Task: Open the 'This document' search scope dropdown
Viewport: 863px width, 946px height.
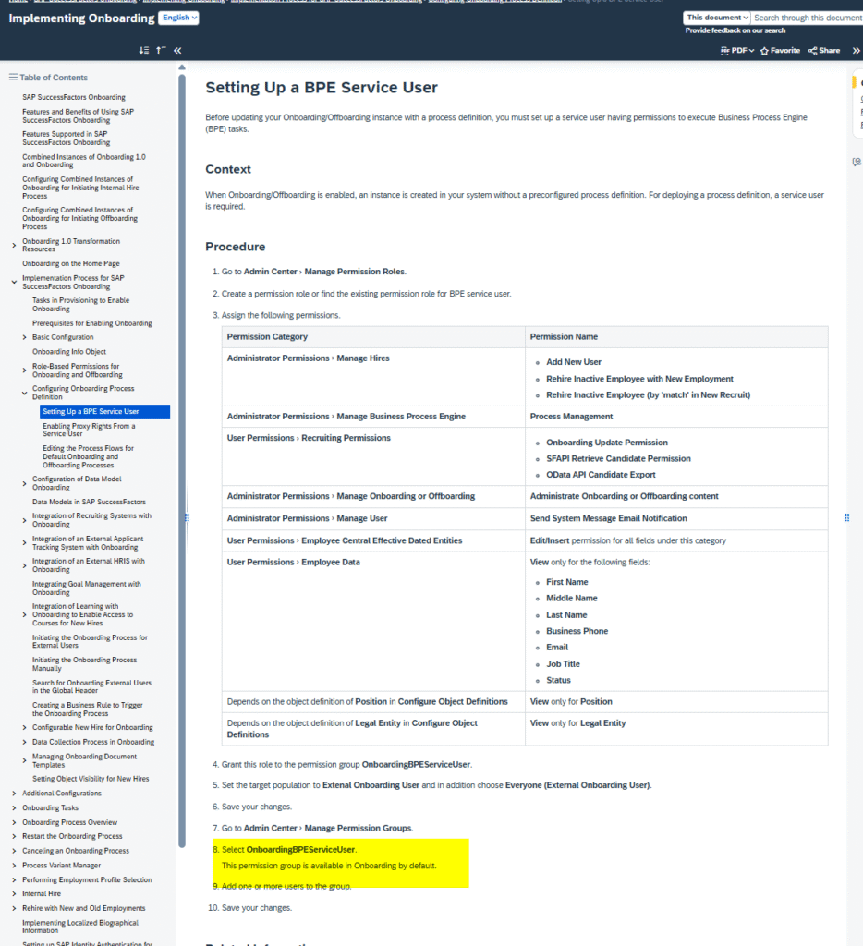Action: point(717,18)
